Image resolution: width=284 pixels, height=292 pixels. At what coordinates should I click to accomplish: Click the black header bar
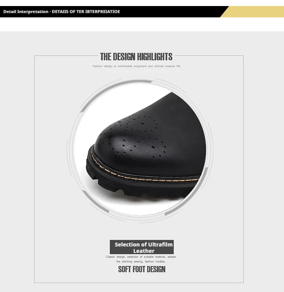[x=112, y=12]
